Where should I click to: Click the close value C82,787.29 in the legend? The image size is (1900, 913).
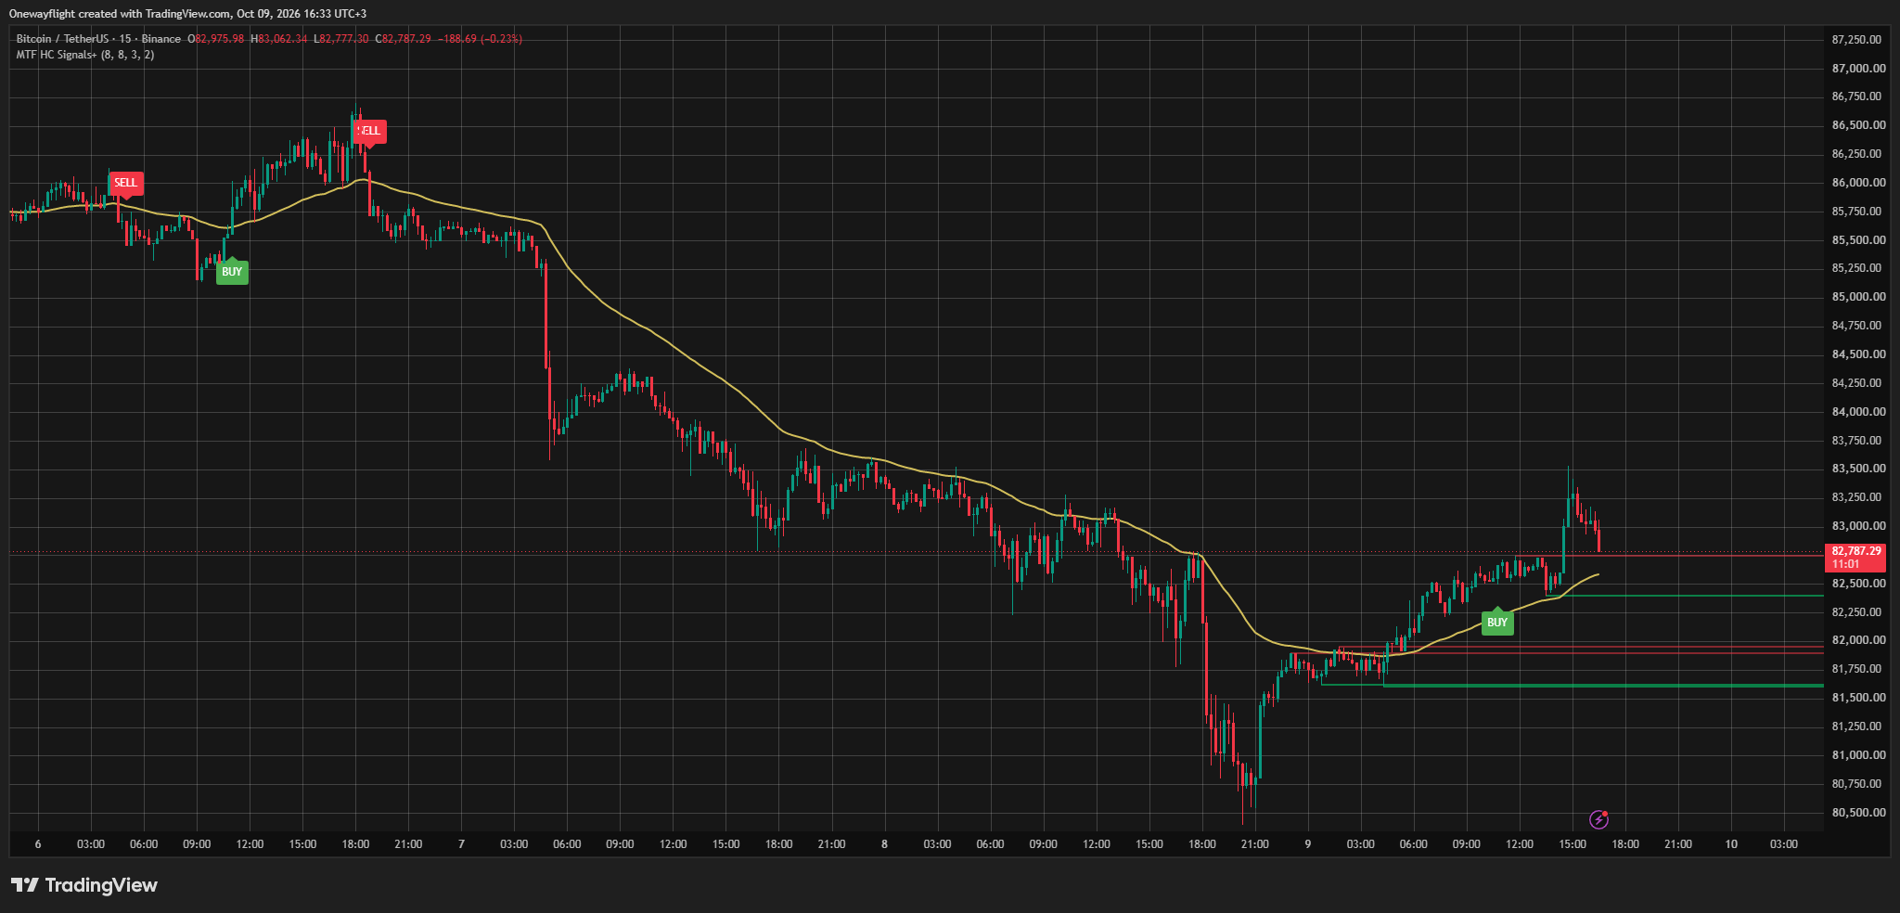pos(403,39)
